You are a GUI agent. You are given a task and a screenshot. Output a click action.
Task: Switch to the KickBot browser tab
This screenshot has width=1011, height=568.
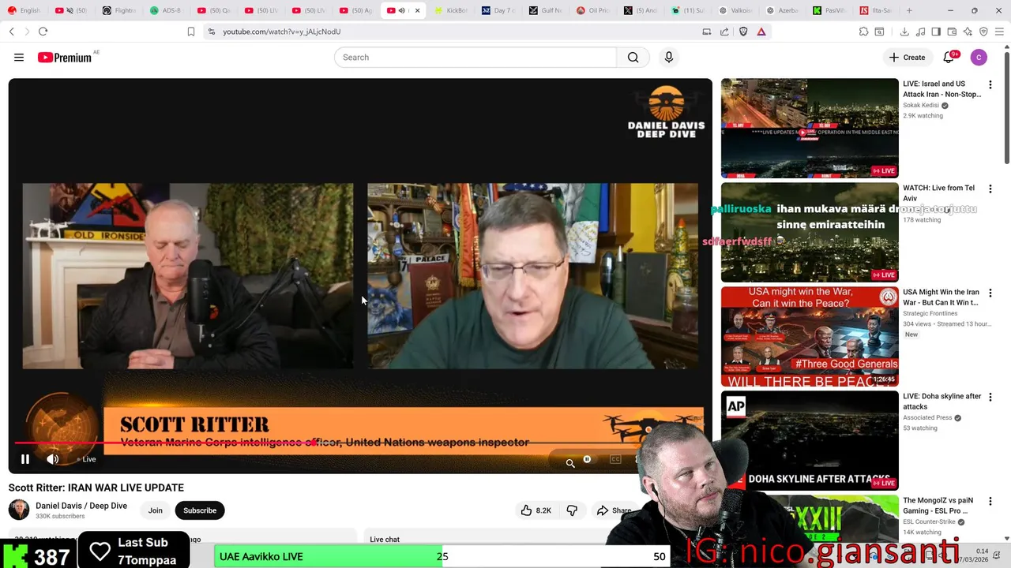[450, 10]
